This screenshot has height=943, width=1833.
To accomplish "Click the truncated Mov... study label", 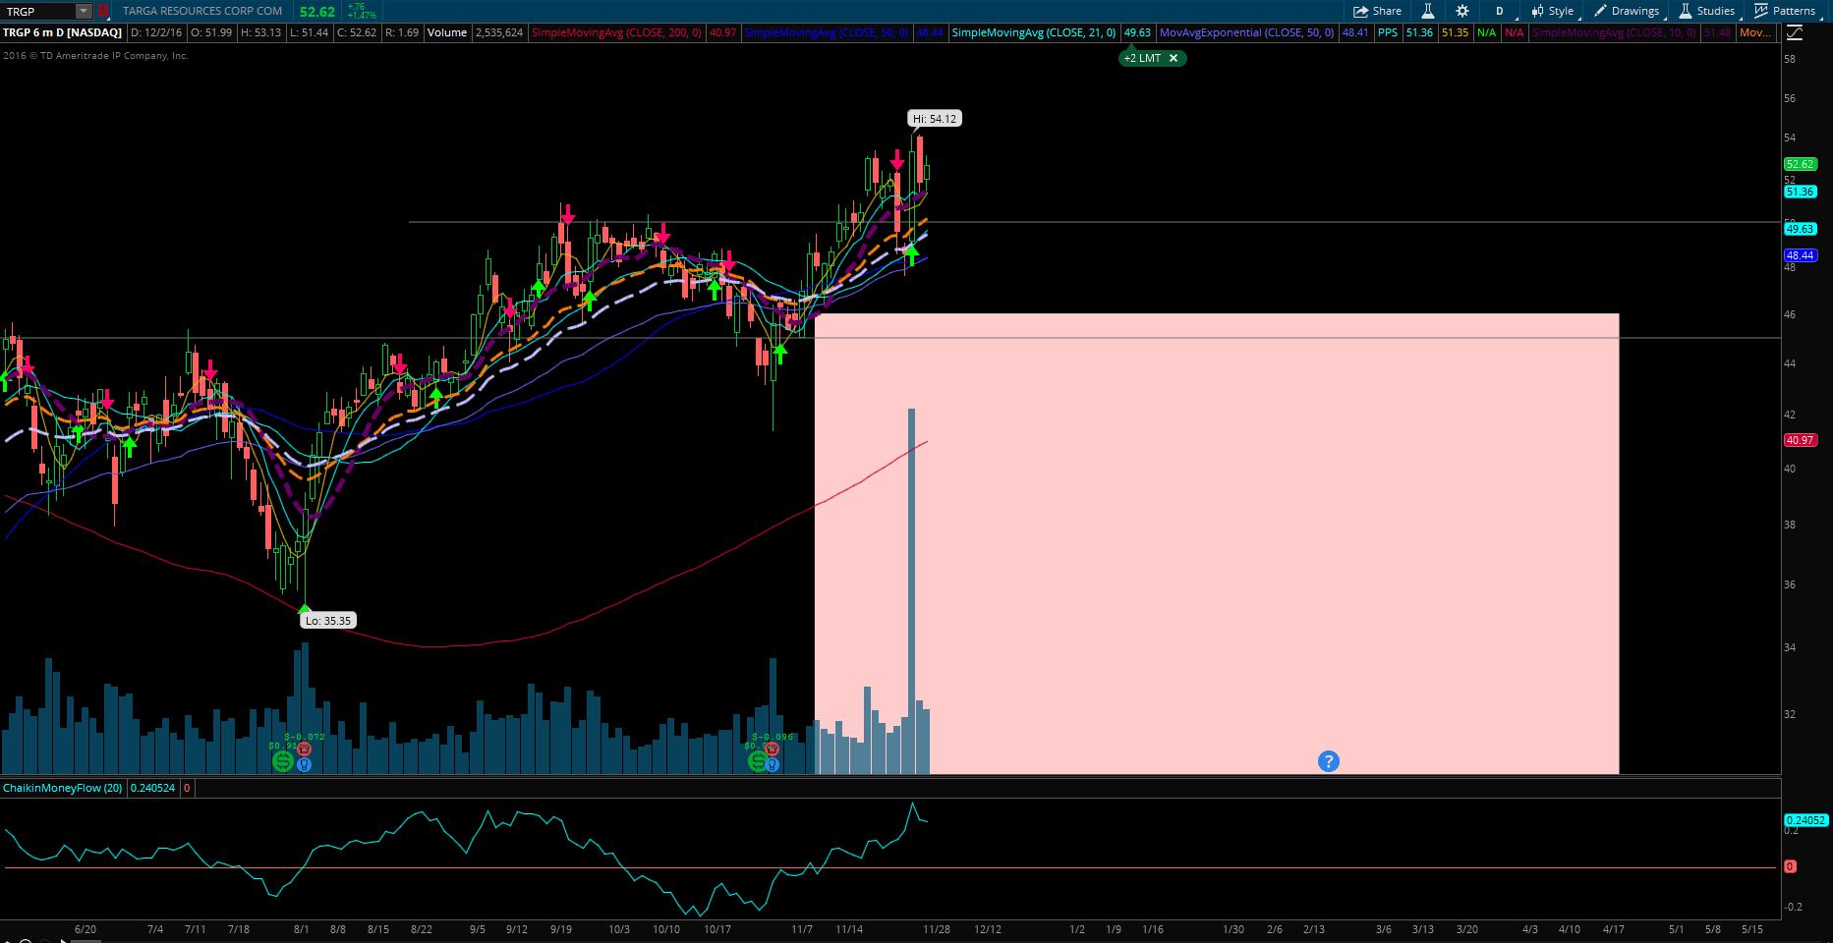I will click(1755, 32).
